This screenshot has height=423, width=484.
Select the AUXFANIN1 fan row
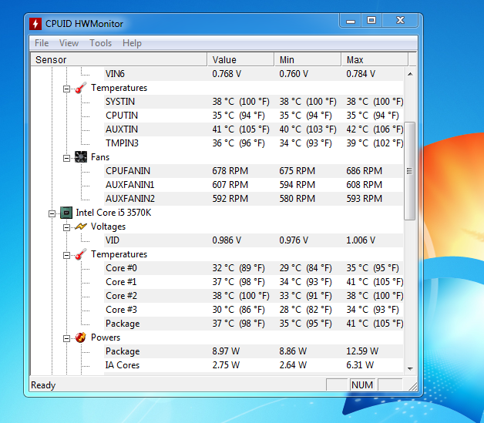(254, 185)
